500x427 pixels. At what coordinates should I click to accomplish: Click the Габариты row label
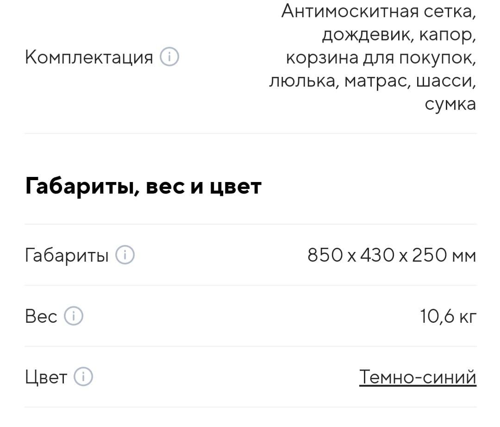pyautogui.click(x=67, y=256)
